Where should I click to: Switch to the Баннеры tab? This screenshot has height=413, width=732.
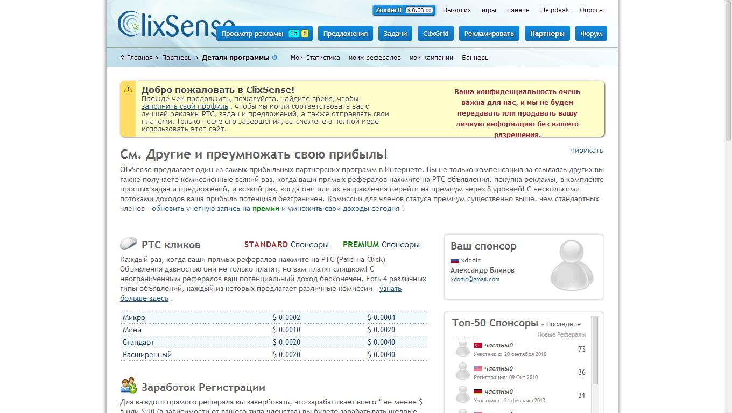476,58
